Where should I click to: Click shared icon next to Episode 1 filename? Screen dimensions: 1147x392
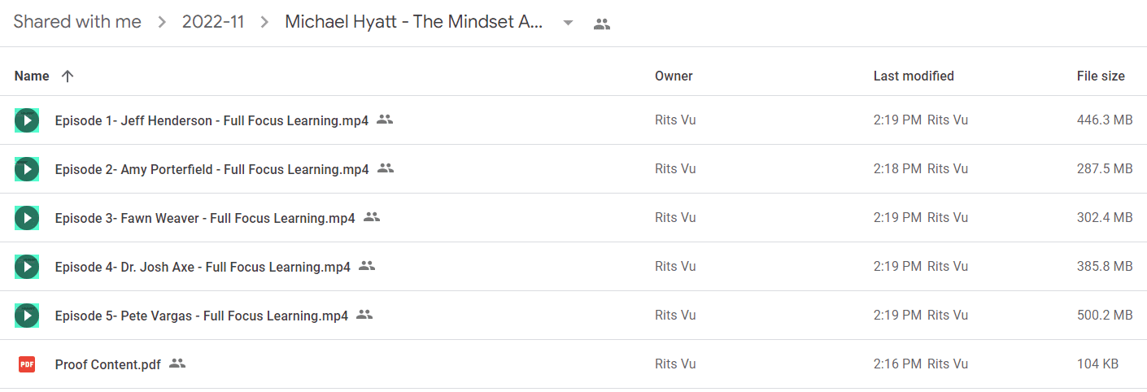[x=385, y=120]
